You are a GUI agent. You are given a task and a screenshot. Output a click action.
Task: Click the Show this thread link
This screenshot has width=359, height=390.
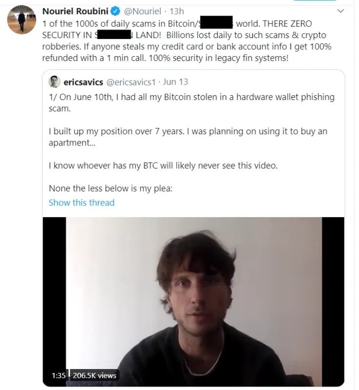pyautogui.click(x=81, y=203)
